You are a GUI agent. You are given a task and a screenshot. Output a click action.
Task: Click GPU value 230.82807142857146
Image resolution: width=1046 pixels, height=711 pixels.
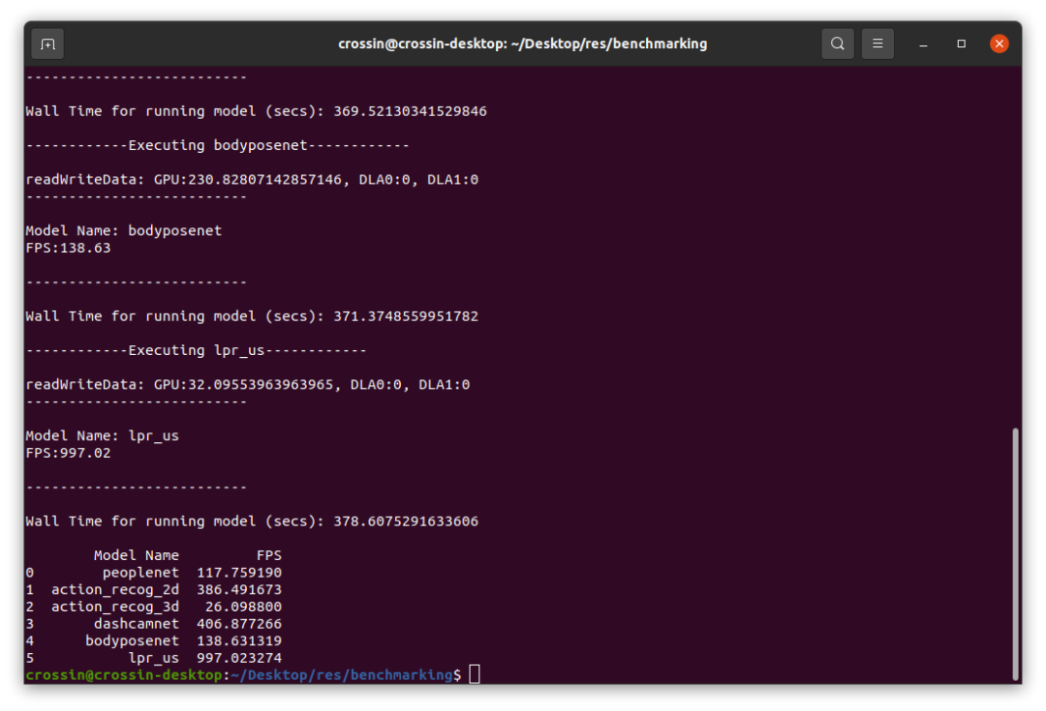(x=264, y=179)
